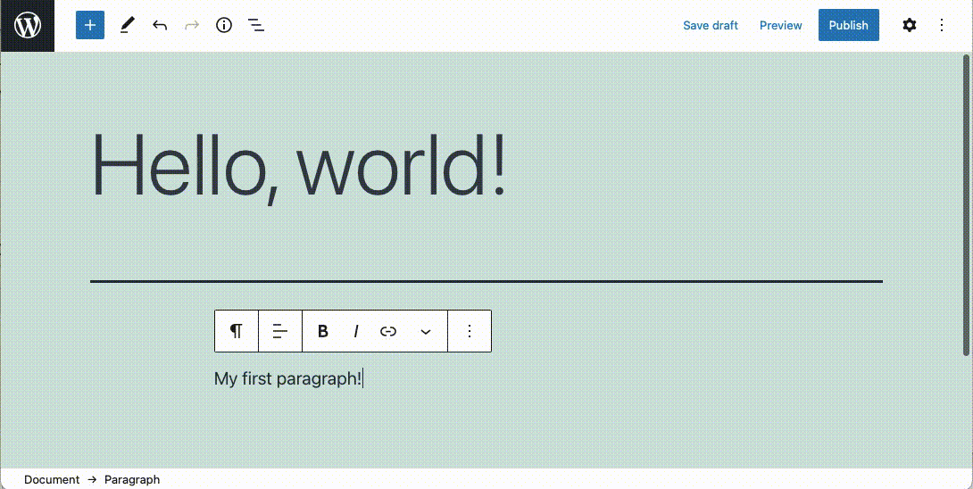The height and width of the screenshot is (489, 973).
Task: Click Save draft
Action: point(711,26)
